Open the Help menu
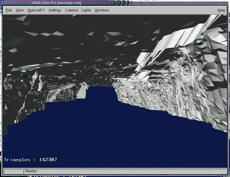 (221, 10)
